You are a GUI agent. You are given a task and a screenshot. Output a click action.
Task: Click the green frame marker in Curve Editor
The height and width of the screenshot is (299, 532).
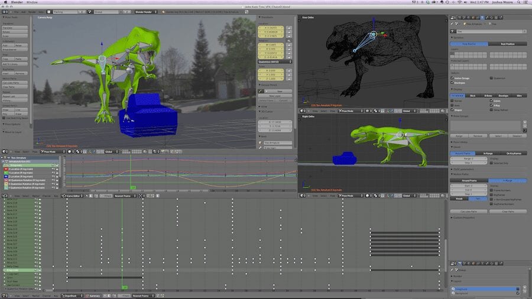133,187
